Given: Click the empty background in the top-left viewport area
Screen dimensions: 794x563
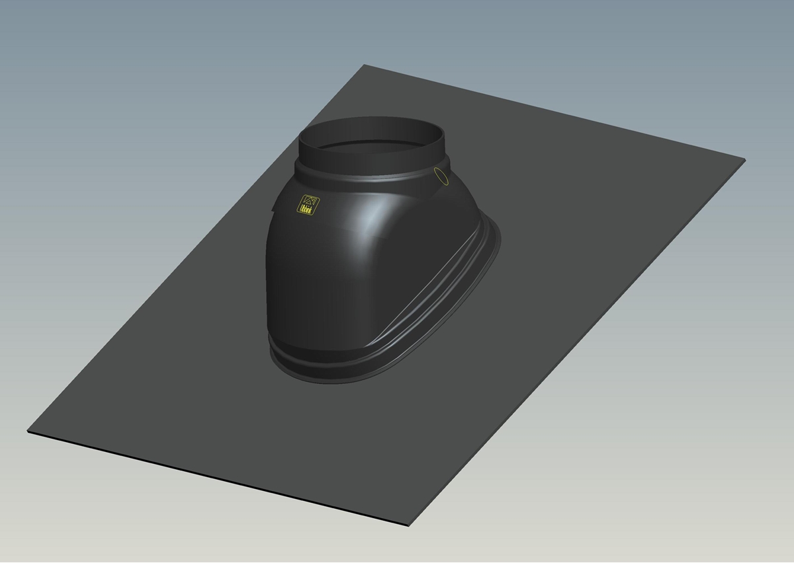Looking at the screenshot, I should click(99, 66).
